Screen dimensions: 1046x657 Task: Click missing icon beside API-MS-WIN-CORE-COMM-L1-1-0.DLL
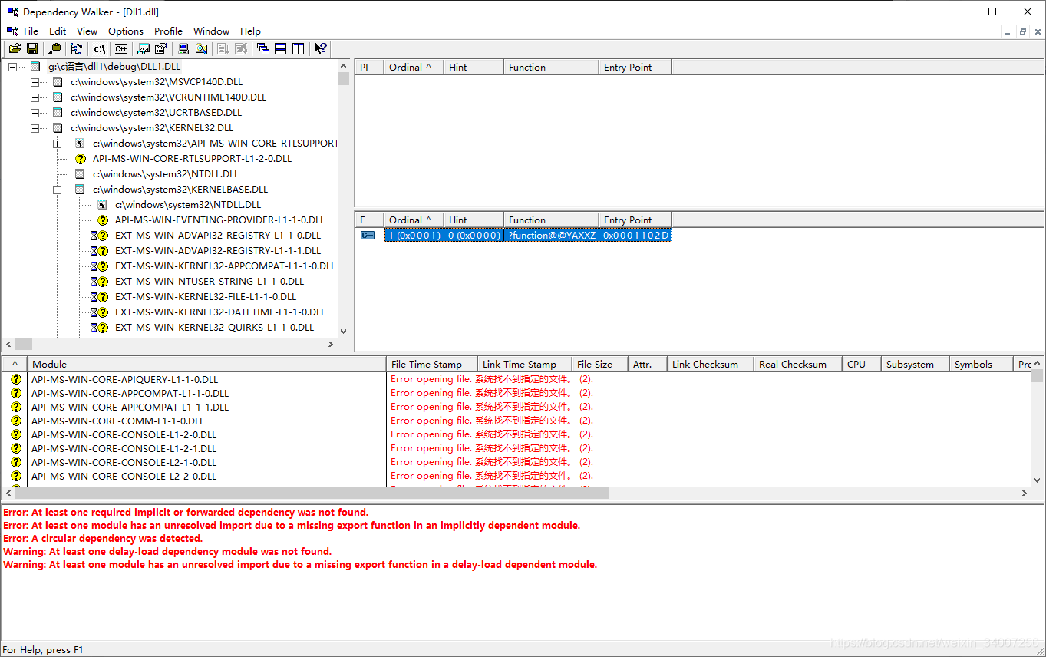coord(15,421)
